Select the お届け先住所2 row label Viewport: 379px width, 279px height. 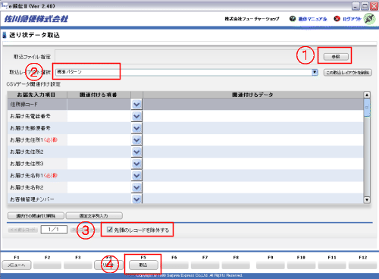(27, 152)
